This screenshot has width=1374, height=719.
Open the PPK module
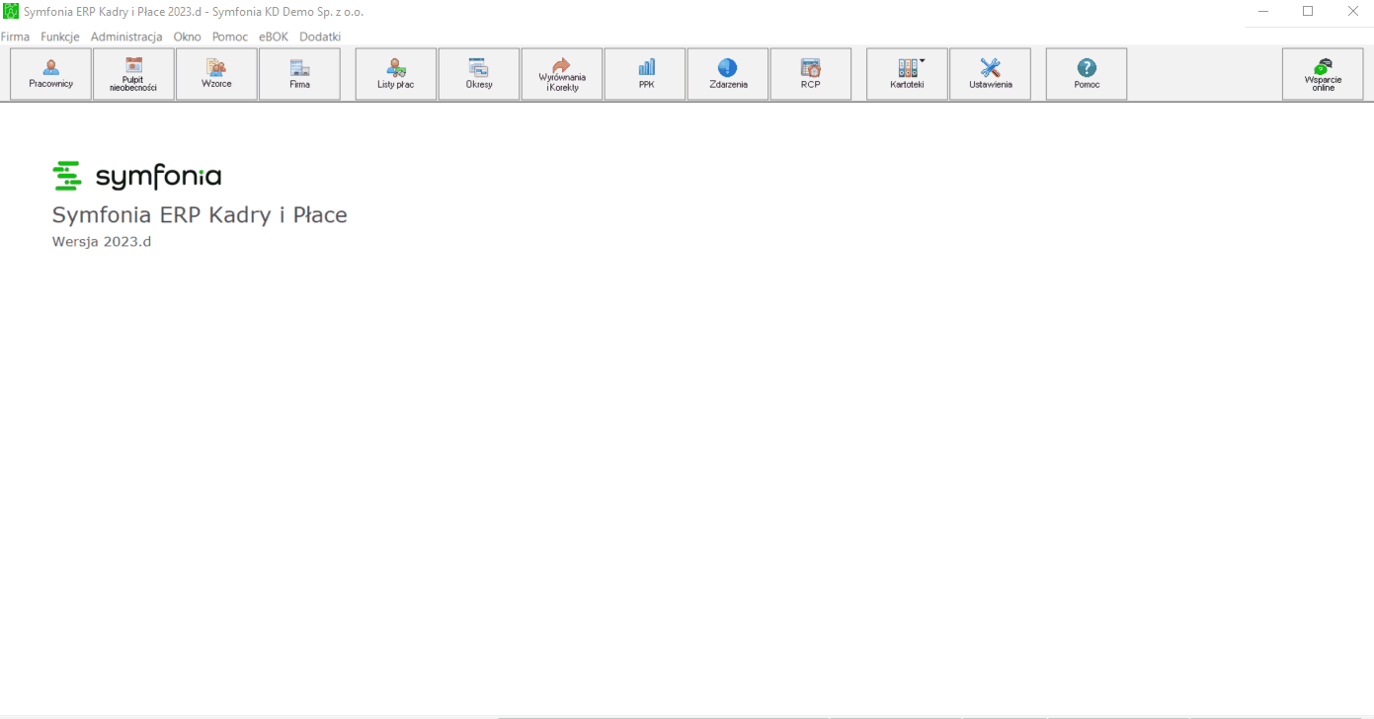point(645,74)
